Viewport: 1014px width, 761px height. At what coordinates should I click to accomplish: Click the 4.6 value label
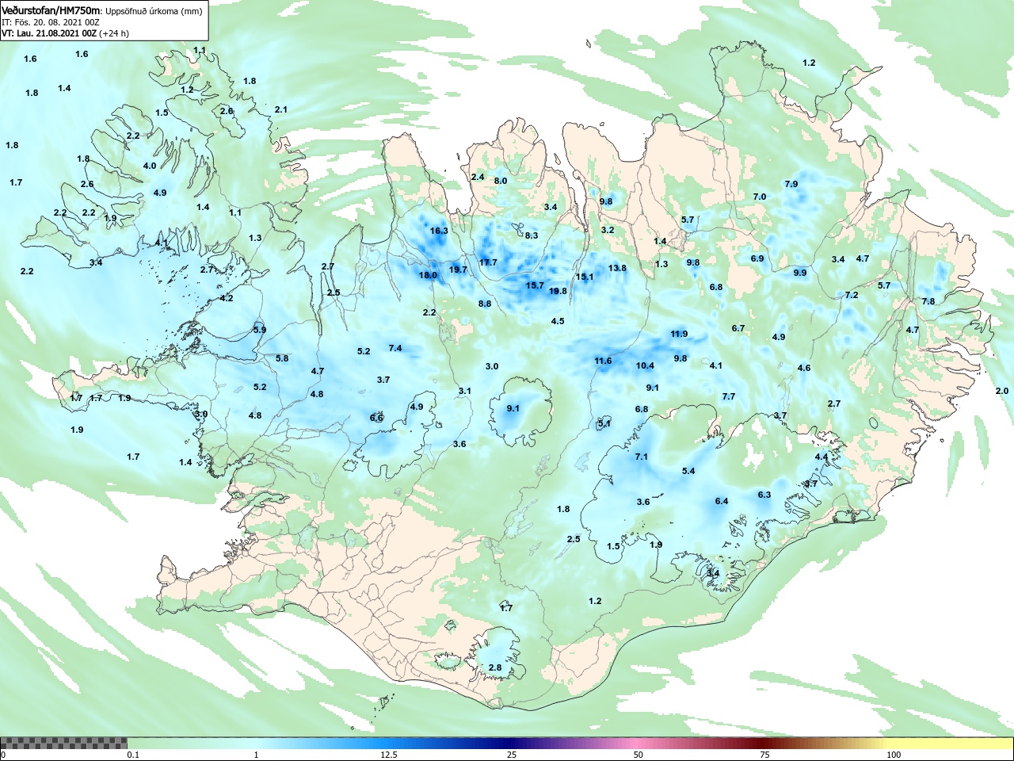[804, 368]
